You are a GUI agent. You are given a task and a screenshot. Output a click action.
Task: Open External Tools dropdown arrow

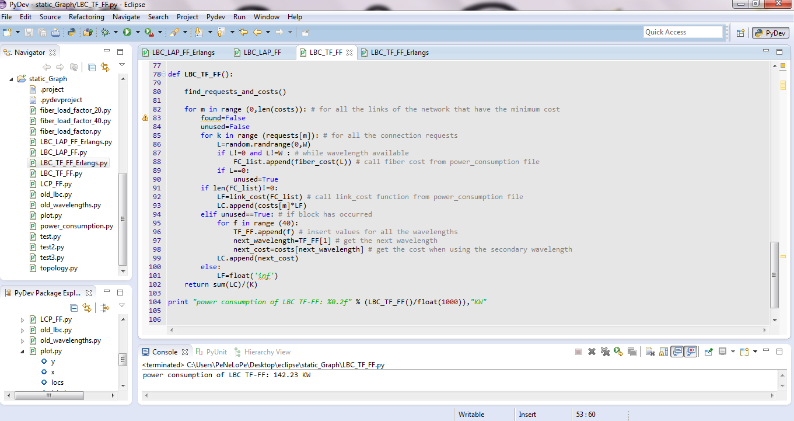point(160,32)
